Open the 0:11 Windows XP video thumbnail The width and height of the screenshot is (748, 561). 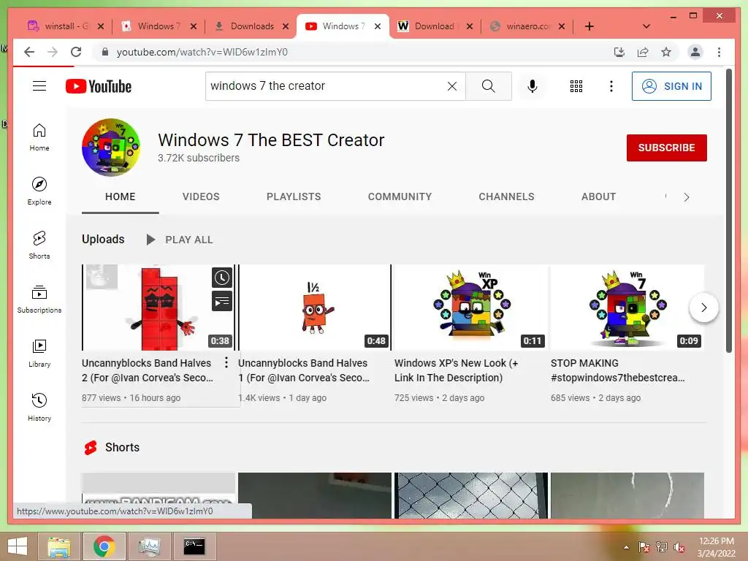click(471, 308)
